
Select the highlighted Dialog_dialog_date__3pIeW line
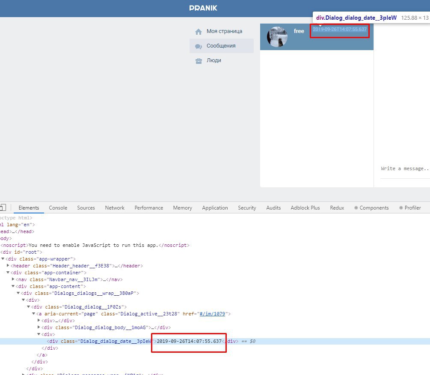click(215, 341)
